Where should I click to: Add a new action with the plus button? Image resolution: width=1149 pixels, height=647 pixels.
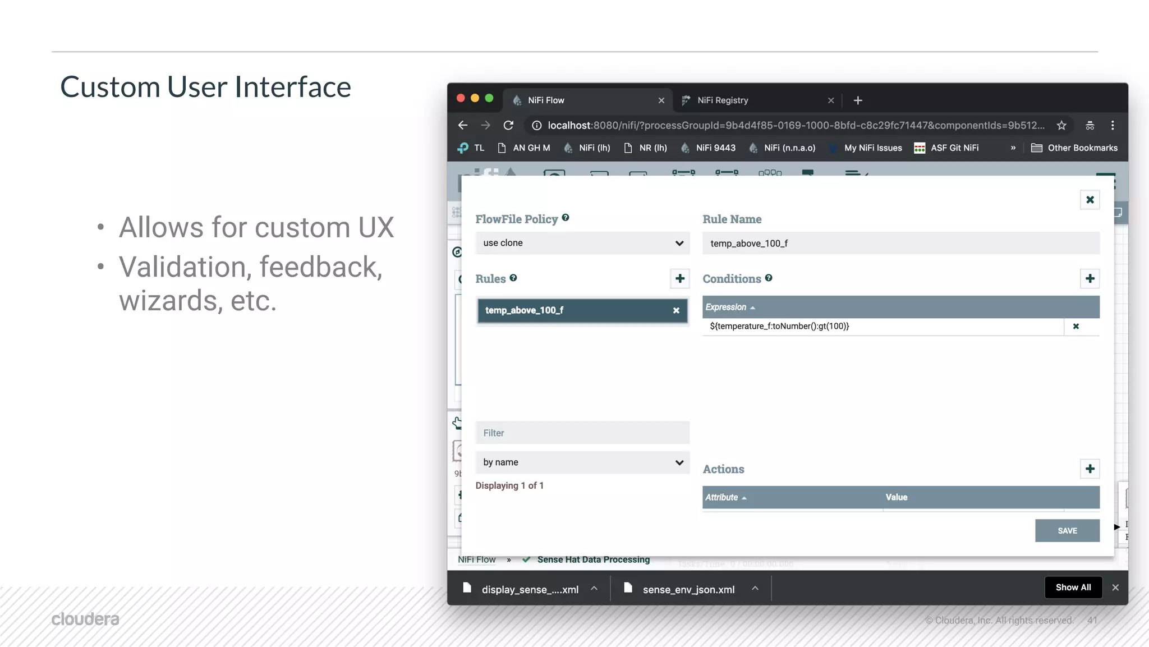tap(1090, 469)
